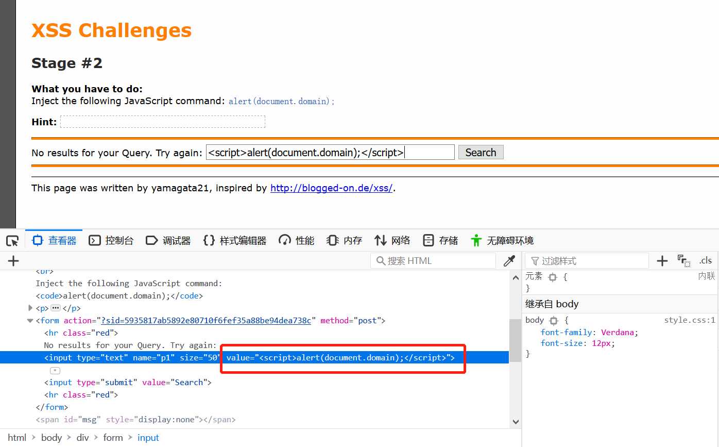This screenshot has width=719, height=447.
Task: Open the 无障碍环境 accessibility tab
Action: (502, 241)
